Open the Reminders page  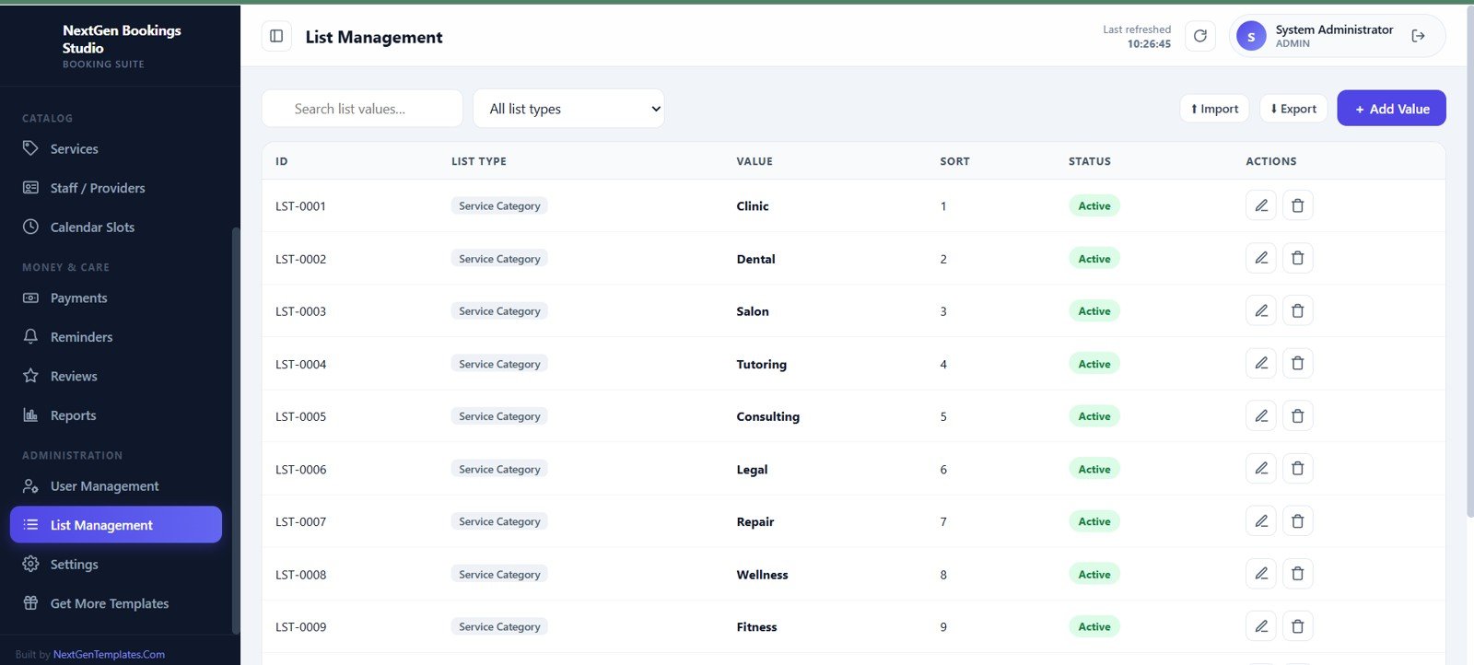116,337
